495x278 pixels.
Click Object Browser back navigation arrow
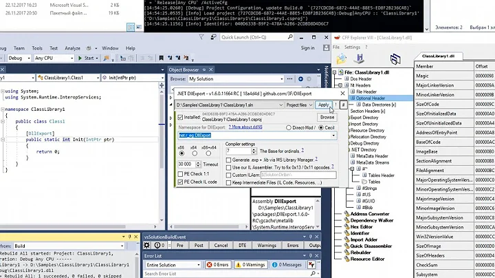[300, 79]
